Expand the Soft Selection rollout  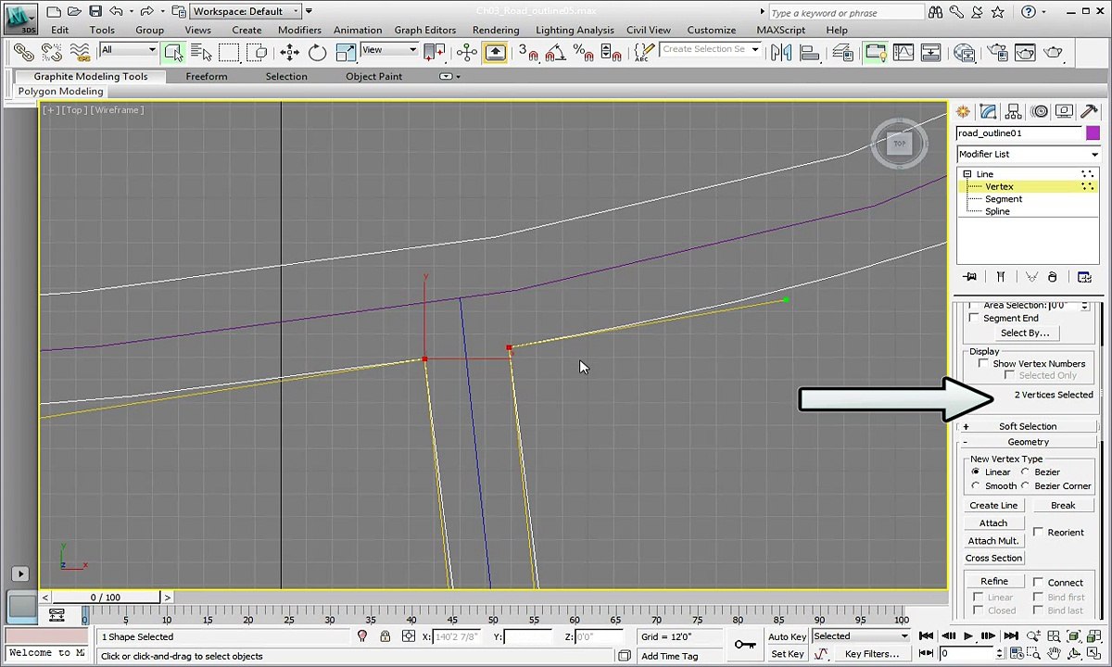[1028, 426]
